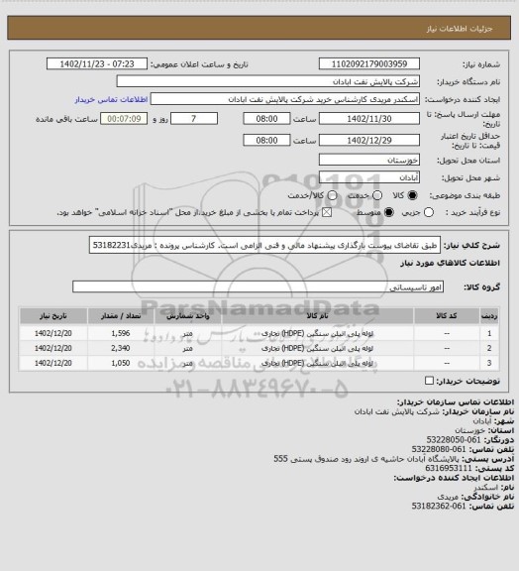Click the HDPE pipe name in row 1
The image size is (519, 571).
click(317, 333)
